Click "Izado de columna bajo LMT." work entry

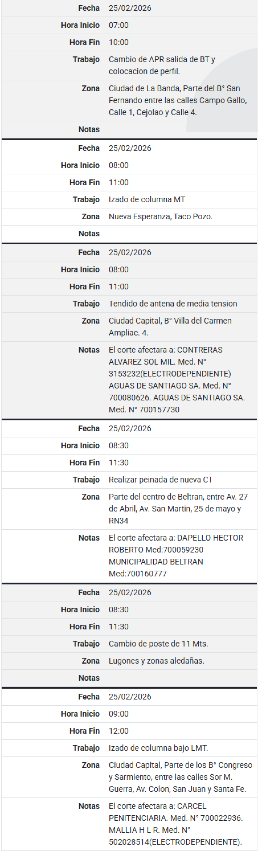click(x=158, y=748)
